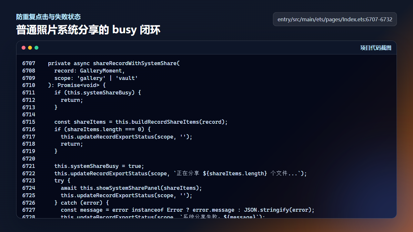Screen dimensions: 413x232
Task: Click line number 6717
Action: (x=29, y=137)
